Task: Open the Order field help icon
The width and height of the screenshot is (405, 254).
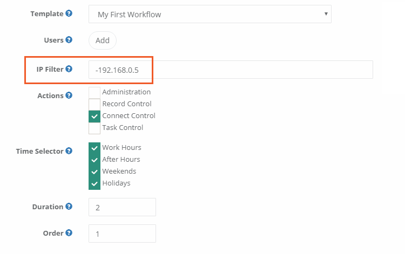Action: point(69,233)
